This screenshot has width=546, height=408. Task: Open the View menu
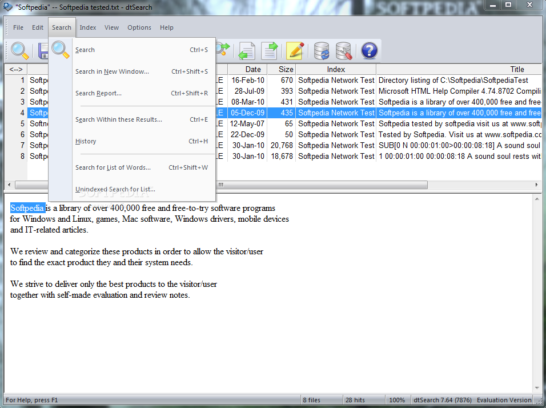[111, 27]
